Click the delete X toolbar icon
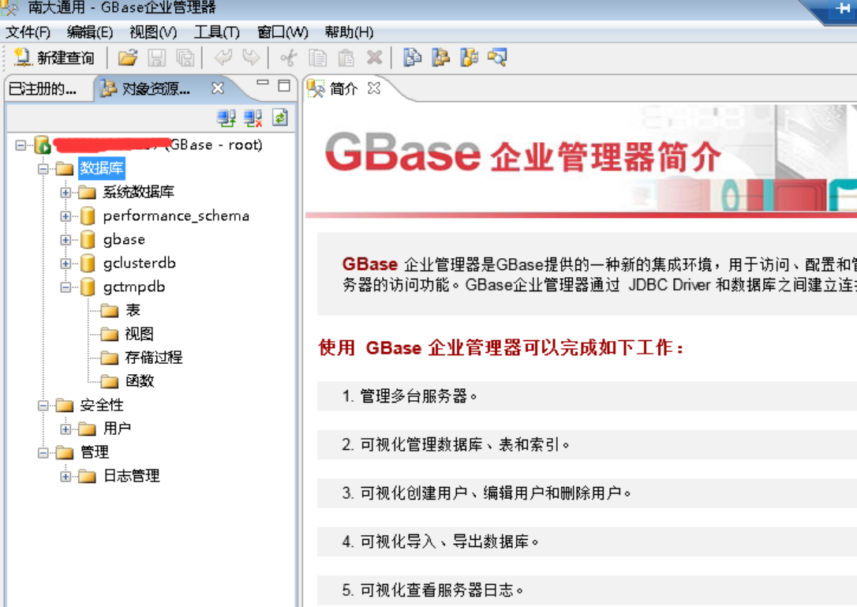Viewport: 857px width, 607px height. pos(374,58)
